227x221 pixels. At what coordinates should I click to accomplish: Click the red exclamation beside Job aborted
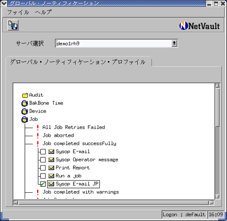[x=38, y=135]
